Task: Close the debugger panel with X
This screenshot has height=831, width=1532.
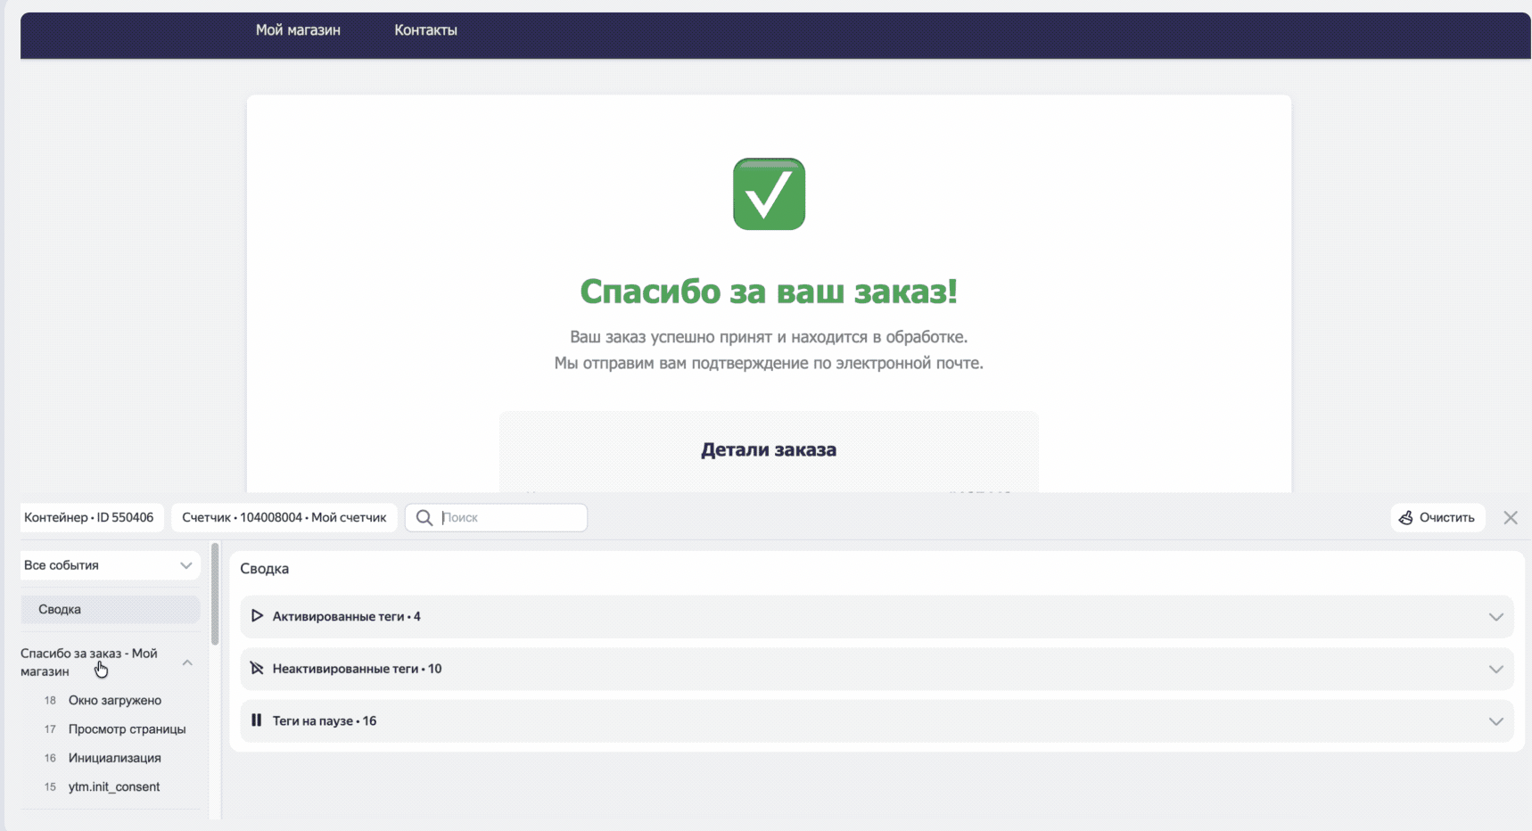Action: point(1510,518)
